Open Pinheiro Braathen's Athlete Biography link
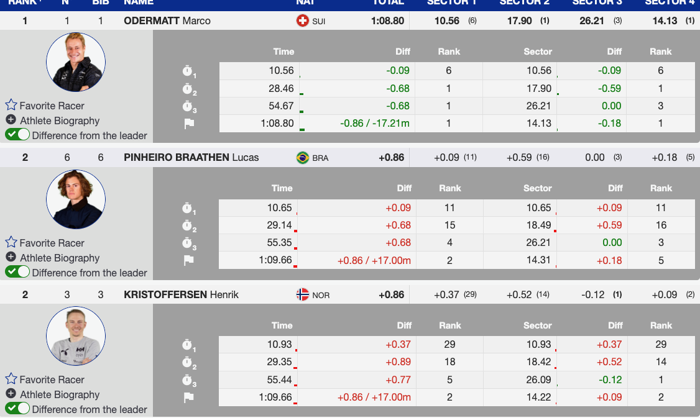700x418 pixels. click(x=59, y=258)
